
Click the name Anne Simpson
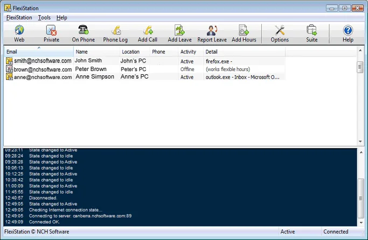pyautogui.click(x=95, y=76)
